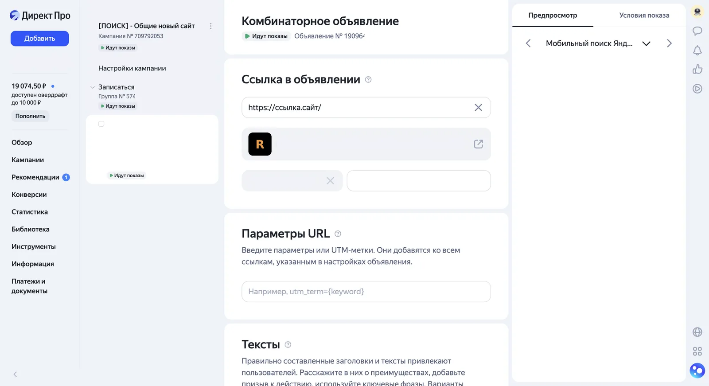Open the services grid icon
The image size is (709, 386).
click(697, 351)
